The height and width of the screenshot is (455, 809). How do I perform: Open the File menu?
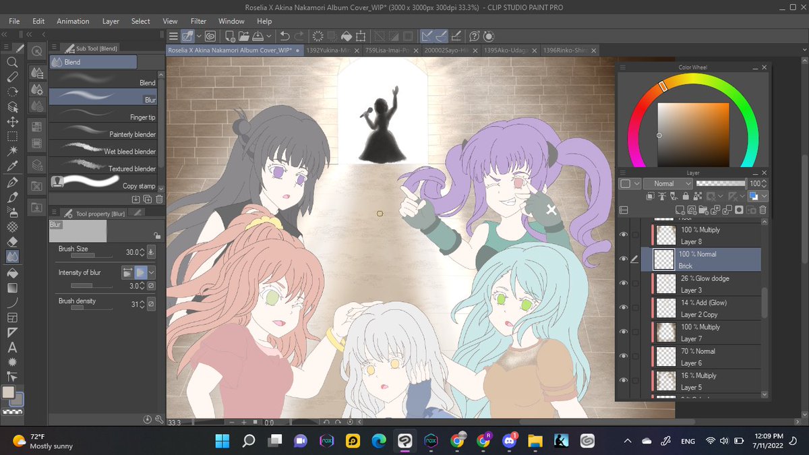[x=14, y=21]
